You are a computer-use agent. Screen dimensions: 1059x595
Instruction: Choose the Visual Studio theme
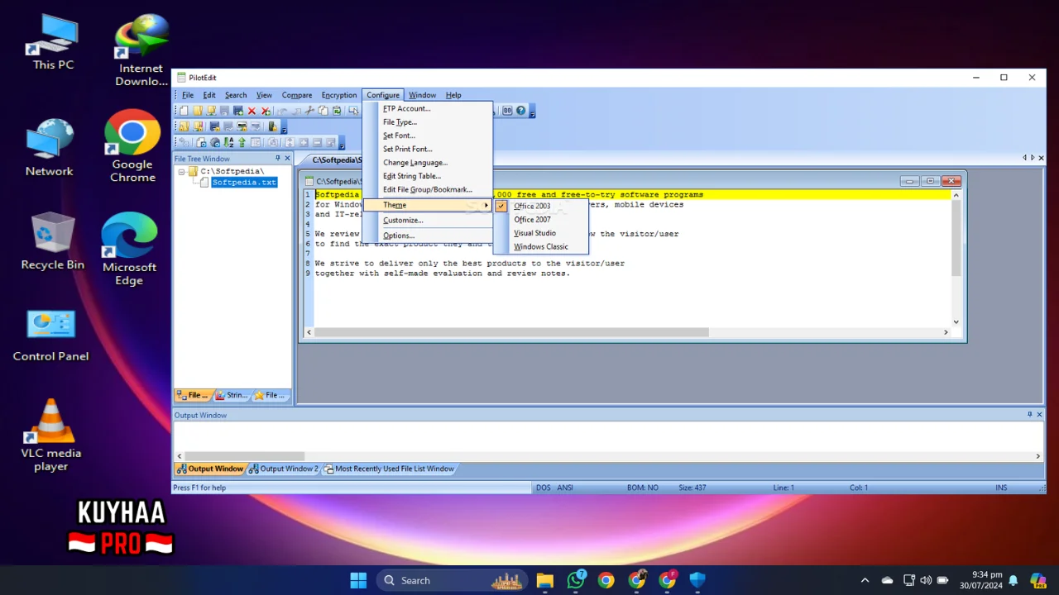541,233
